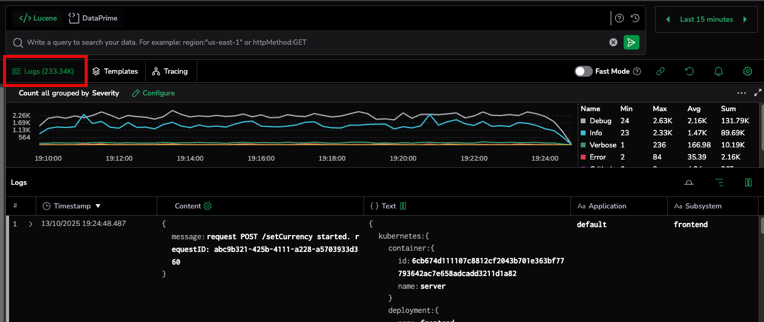
Task: Open query history clock icon
Action: [x=635, y=18]
